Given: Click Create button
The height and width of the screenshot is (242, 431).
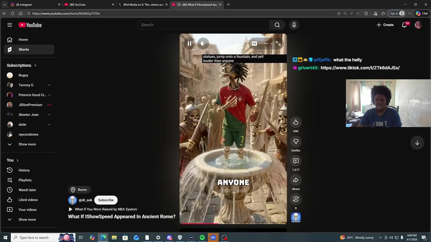Looking at the screenshot, I should (385, 25).
